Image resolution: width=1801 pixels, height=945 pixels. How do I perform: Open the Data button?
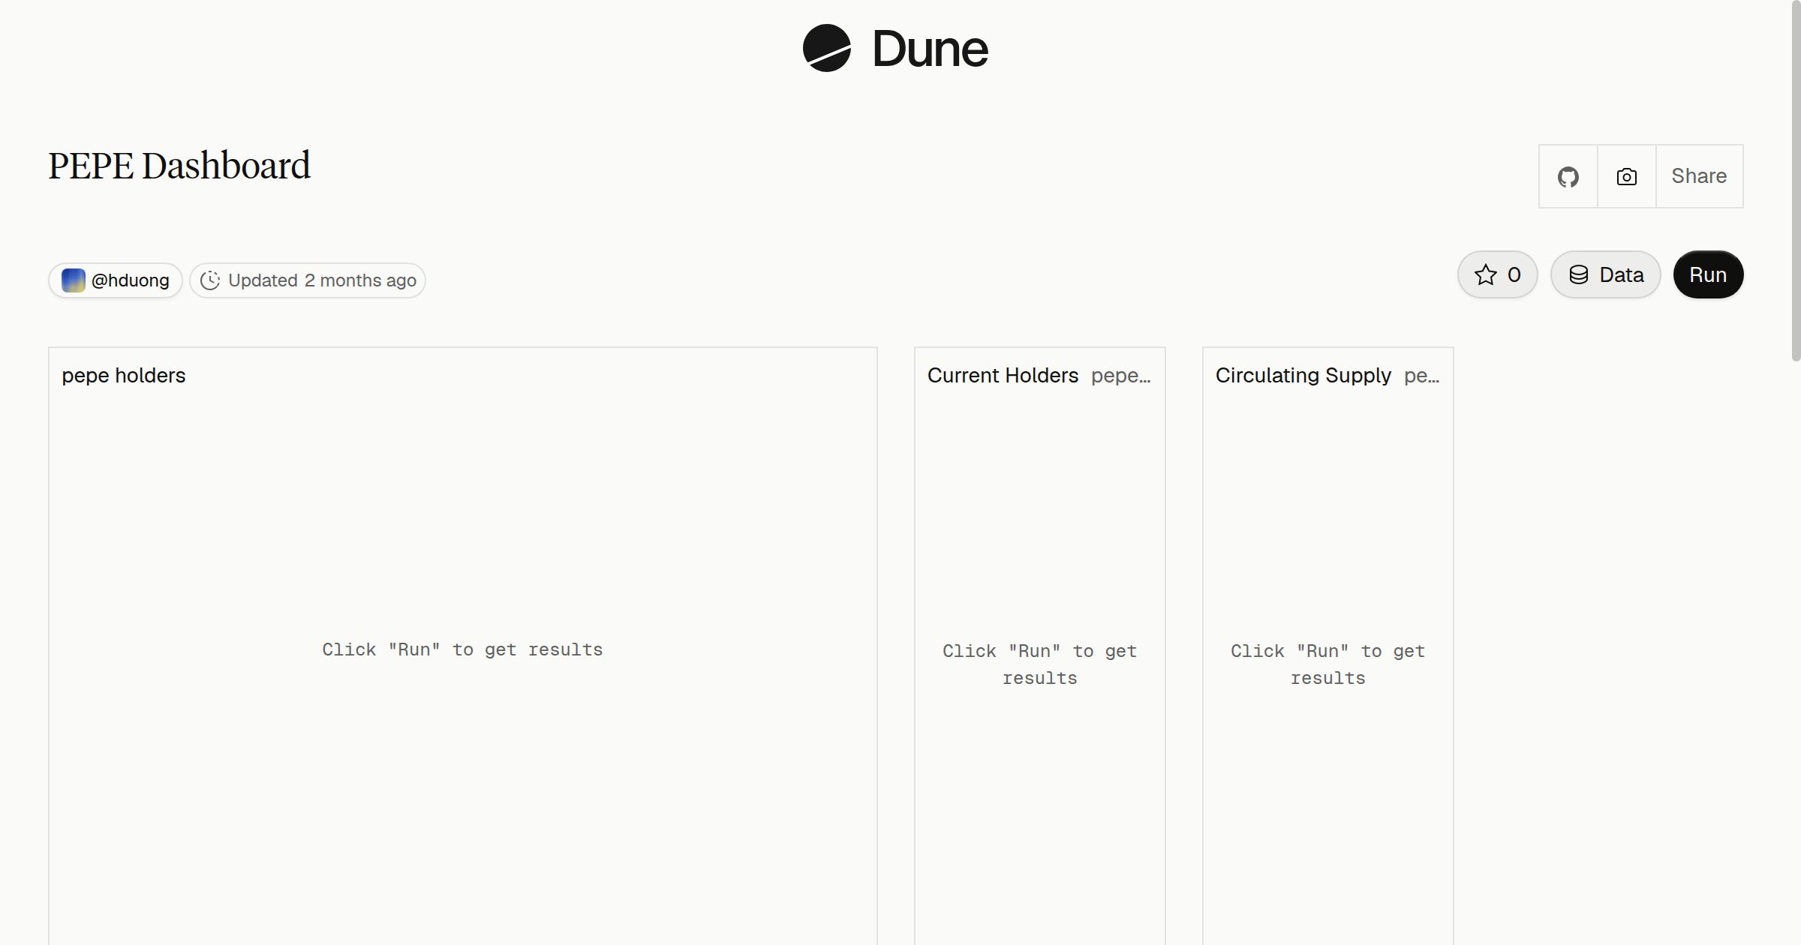pyautogui.click(x=1606, y=274)
